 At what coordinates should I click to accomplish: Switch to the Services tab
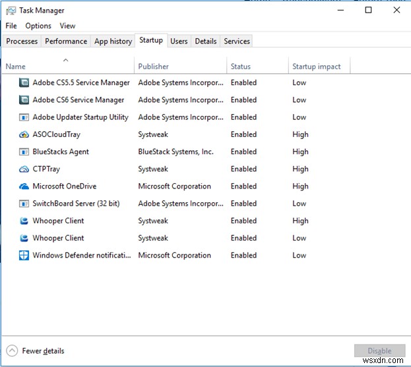click(x=237, y=41)
